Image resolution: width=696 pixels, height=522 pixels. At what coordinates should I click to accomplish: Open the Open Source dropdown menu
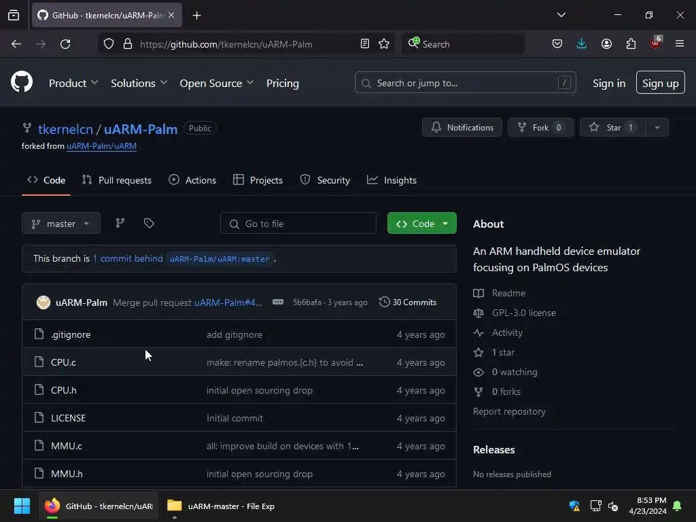(217, 83)
